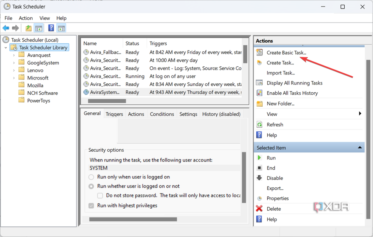Switch to the Conditions tab

[162, 114]
